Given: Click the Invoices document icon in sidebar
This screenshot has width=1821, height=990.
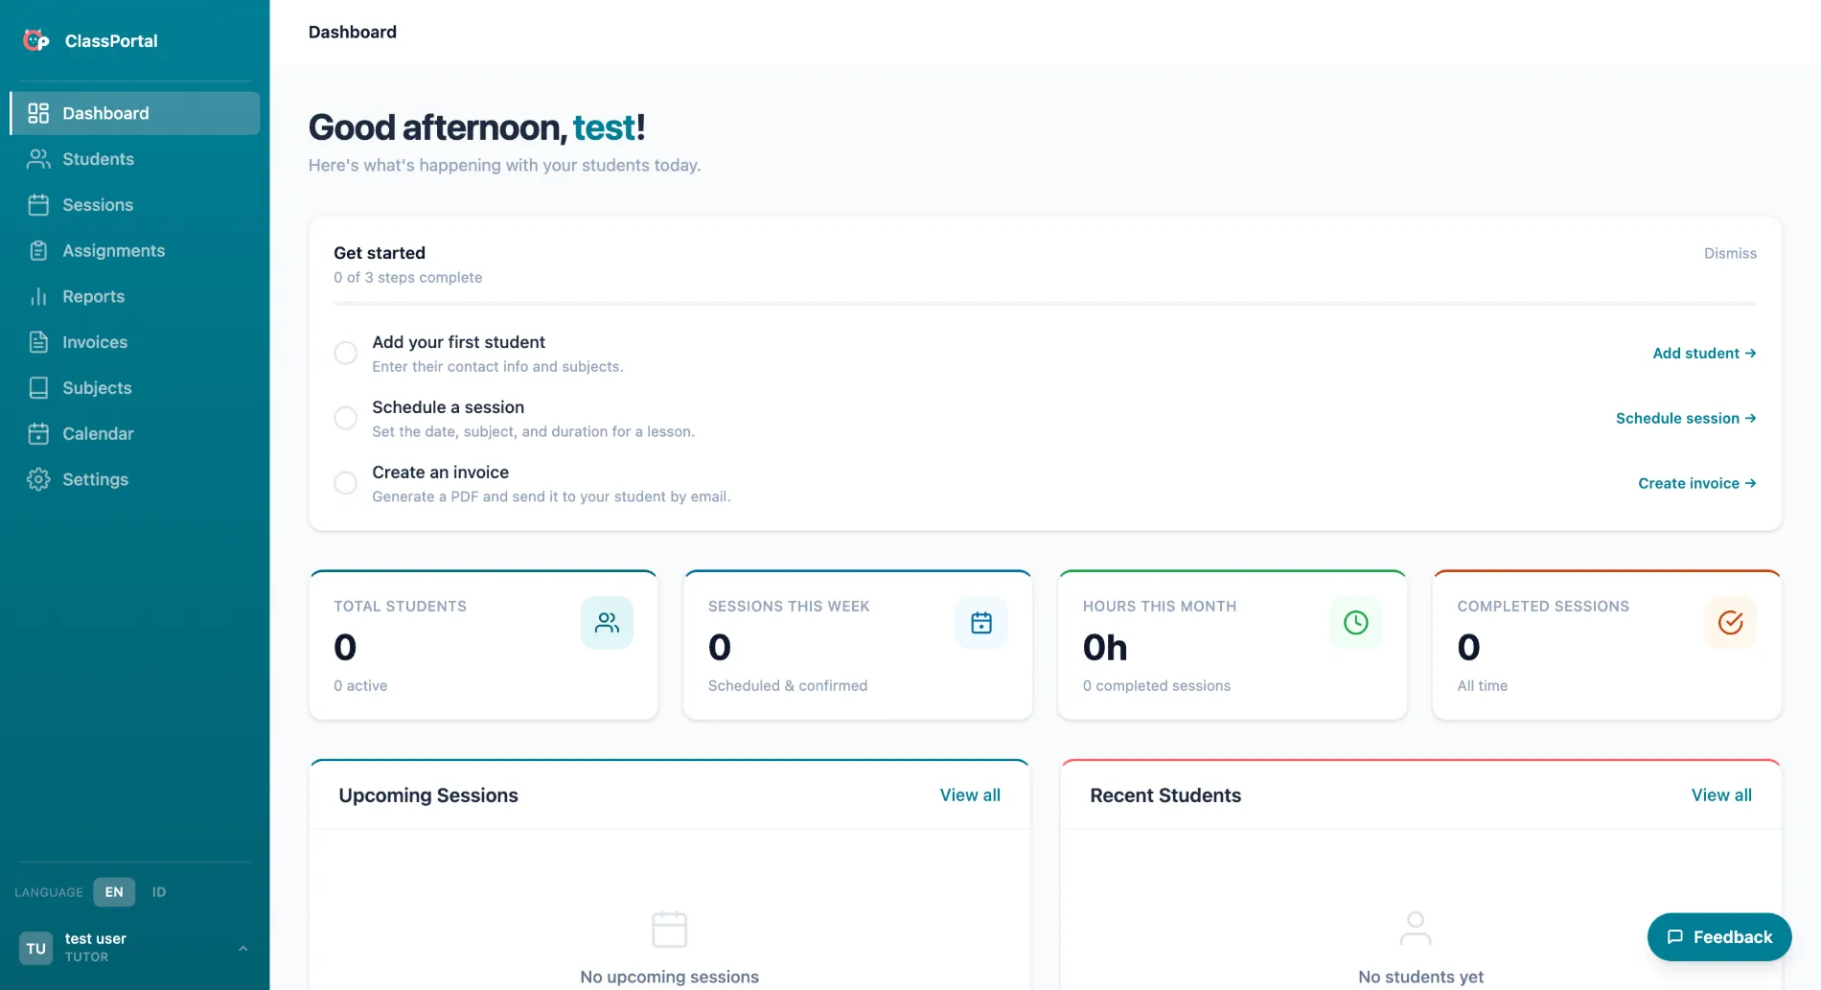Looking at the screenshot, I should (x=38, y=342).
